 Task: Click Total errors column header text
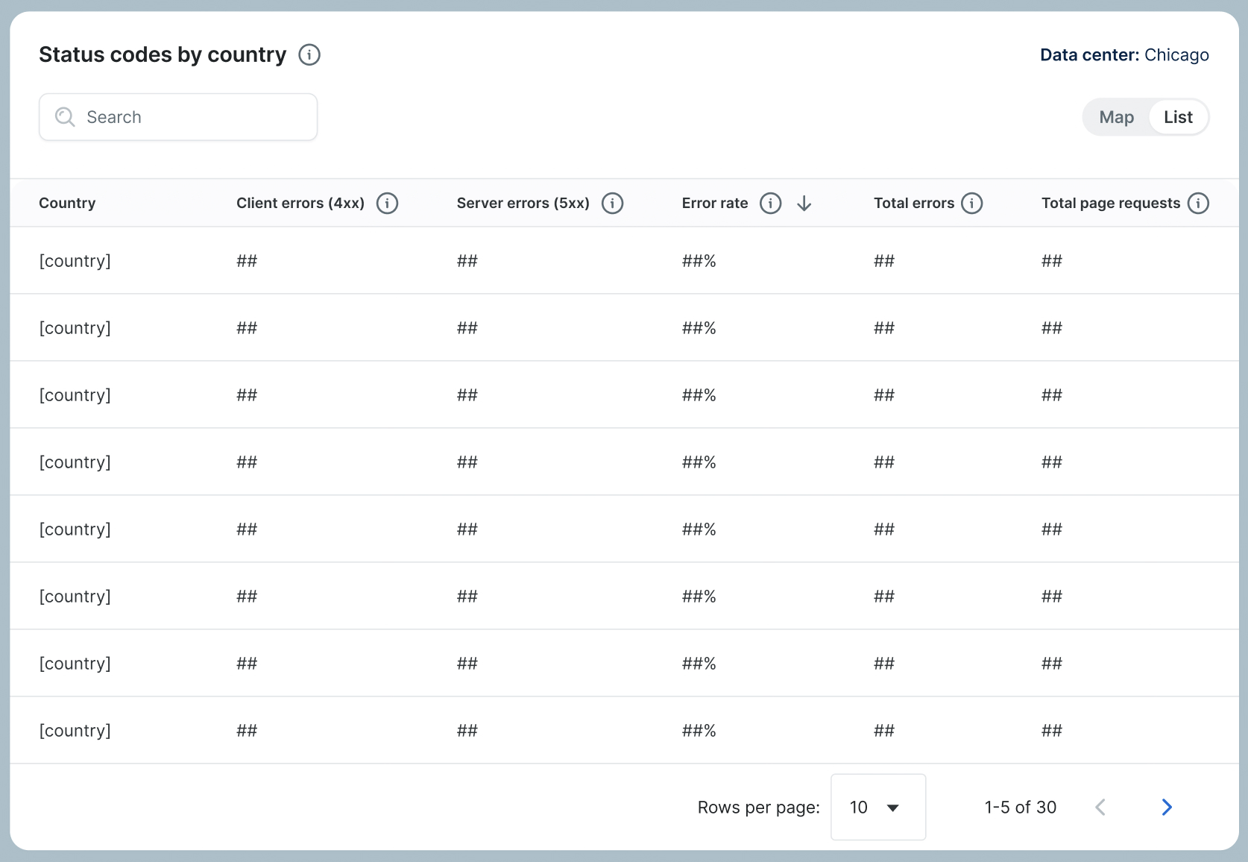click(x=913, y=204)
